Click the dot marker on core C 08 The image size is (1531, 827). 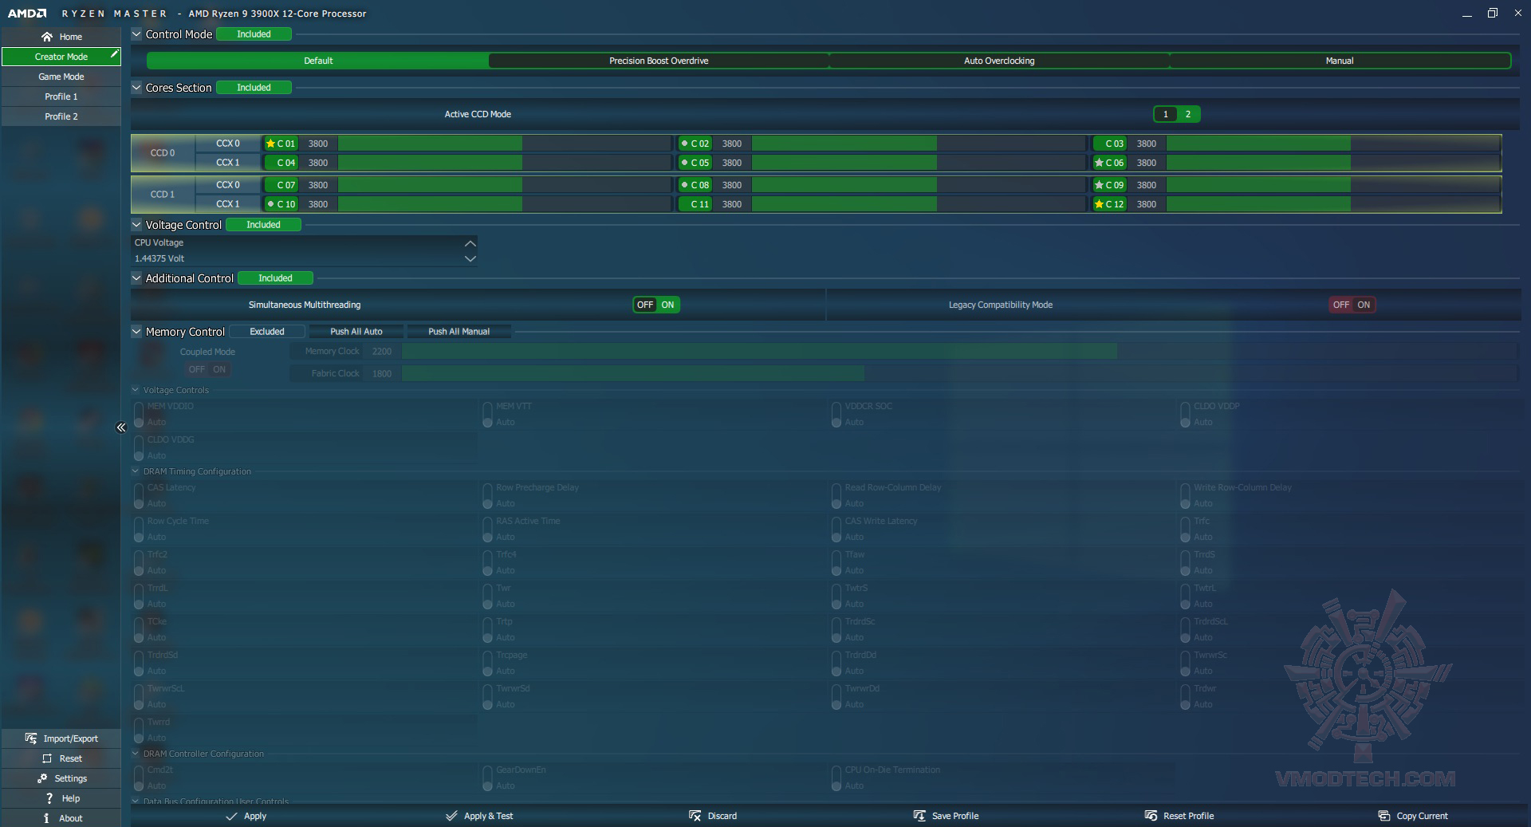point(684,185)
